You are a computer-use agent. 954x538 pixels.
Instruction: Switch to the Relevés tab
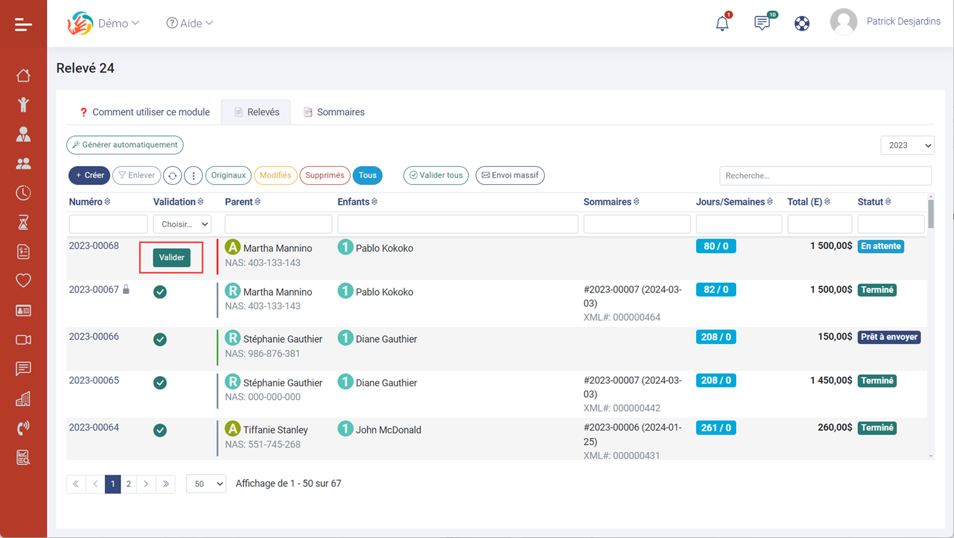click(256, 112)
